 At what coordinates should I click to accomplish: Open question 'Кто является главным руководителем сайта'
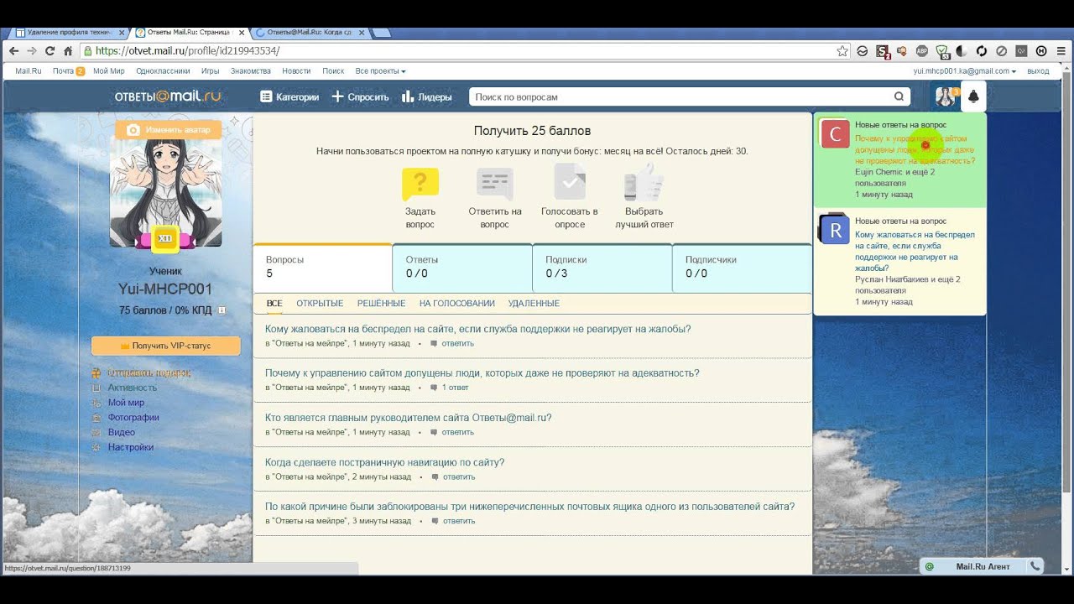[409, 418]
